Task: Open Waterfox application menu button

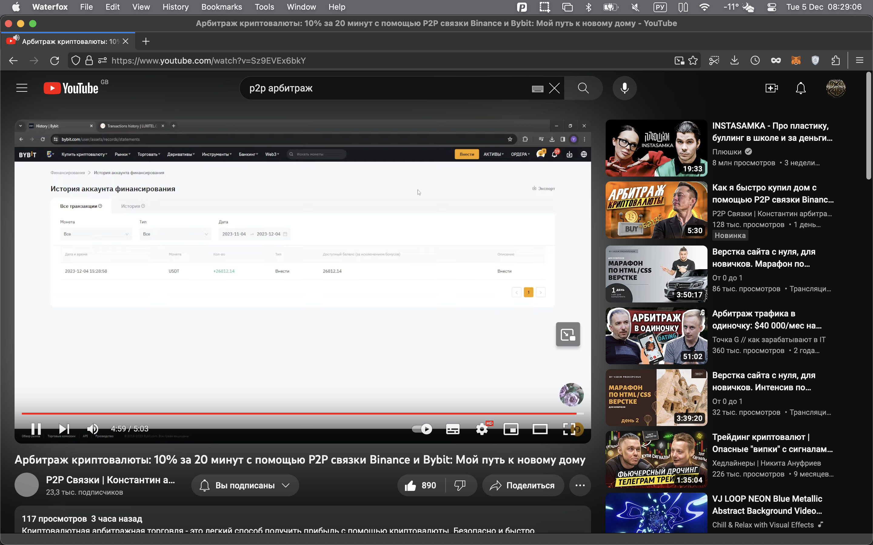Action: click(x=859, y=61)
